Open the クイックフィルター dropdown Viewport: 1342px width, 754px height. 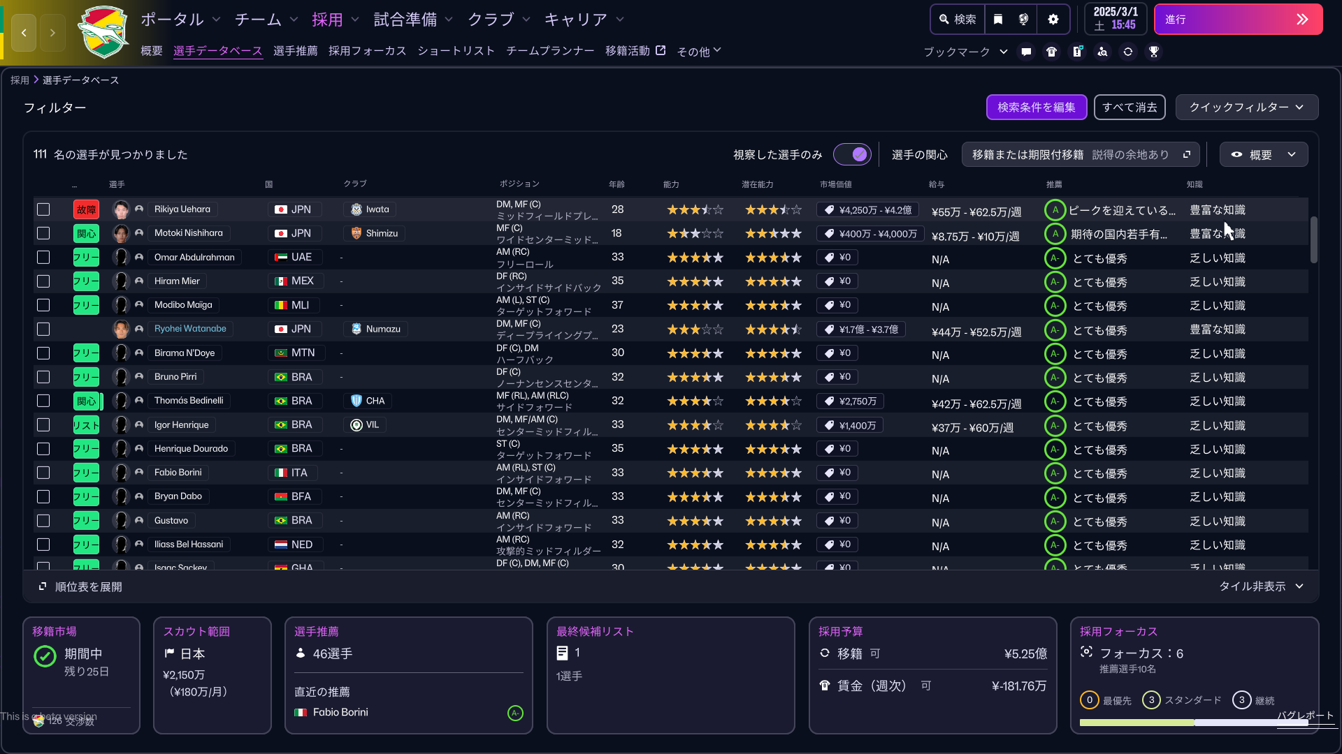(x=1247, y=108)
